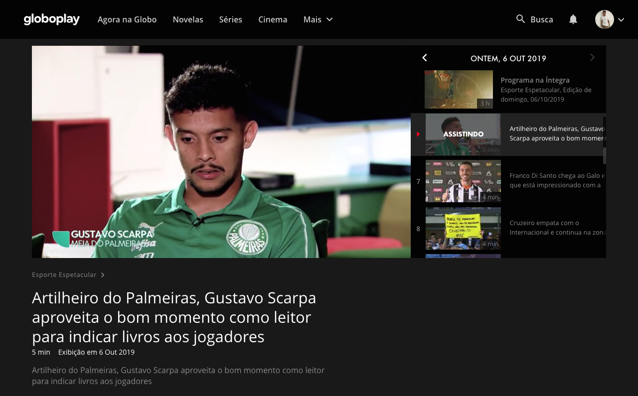Click the playlist scrollbar handle
This screenshot has width=638, height=396.
(x=605, y=155)
